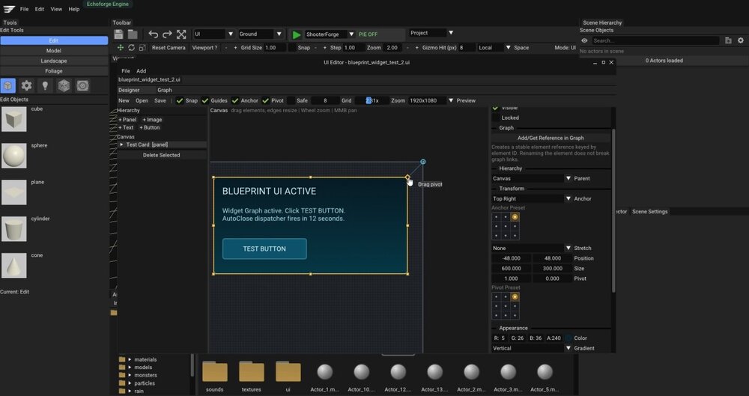The image size is (749, 396).
Task: Redo with the curved right arrow icon
Action: coord(167,34)
